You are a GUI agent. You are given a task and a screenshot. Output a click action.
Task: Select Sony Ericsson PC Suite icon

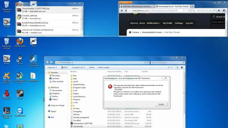pos(20,78)
